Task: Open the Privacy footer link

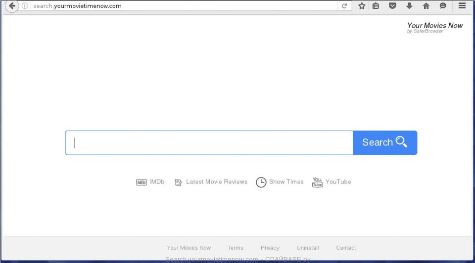Action: (x=270, y=248)
